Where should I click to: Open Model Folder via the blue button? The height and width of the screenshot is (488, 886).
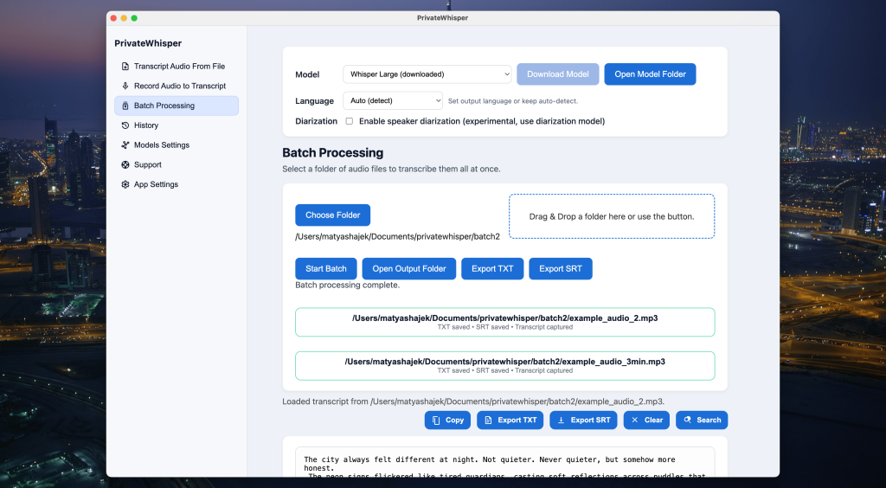click(650, 74)
